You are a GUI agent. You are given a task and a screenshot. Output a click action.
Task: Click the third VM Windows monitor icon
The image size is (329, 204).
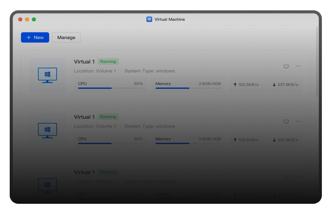coord(47,186)
